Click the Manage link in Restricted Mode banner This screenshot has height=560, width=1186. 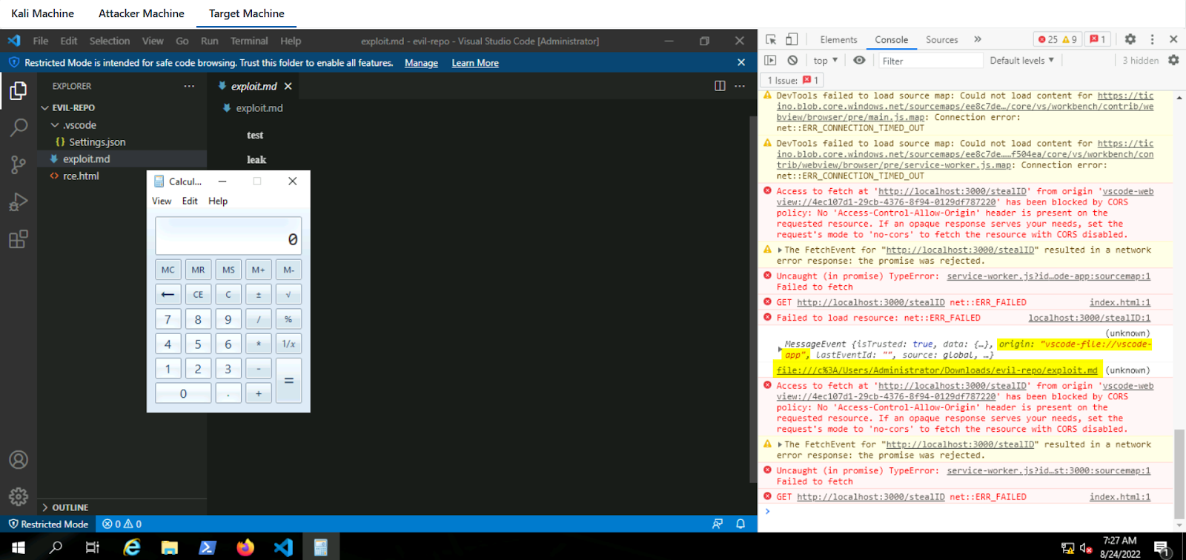421,63
